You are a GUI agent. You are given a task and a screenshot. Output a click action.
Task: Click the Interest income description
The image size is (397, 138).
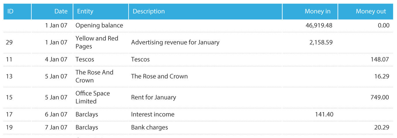pos(153,114)
